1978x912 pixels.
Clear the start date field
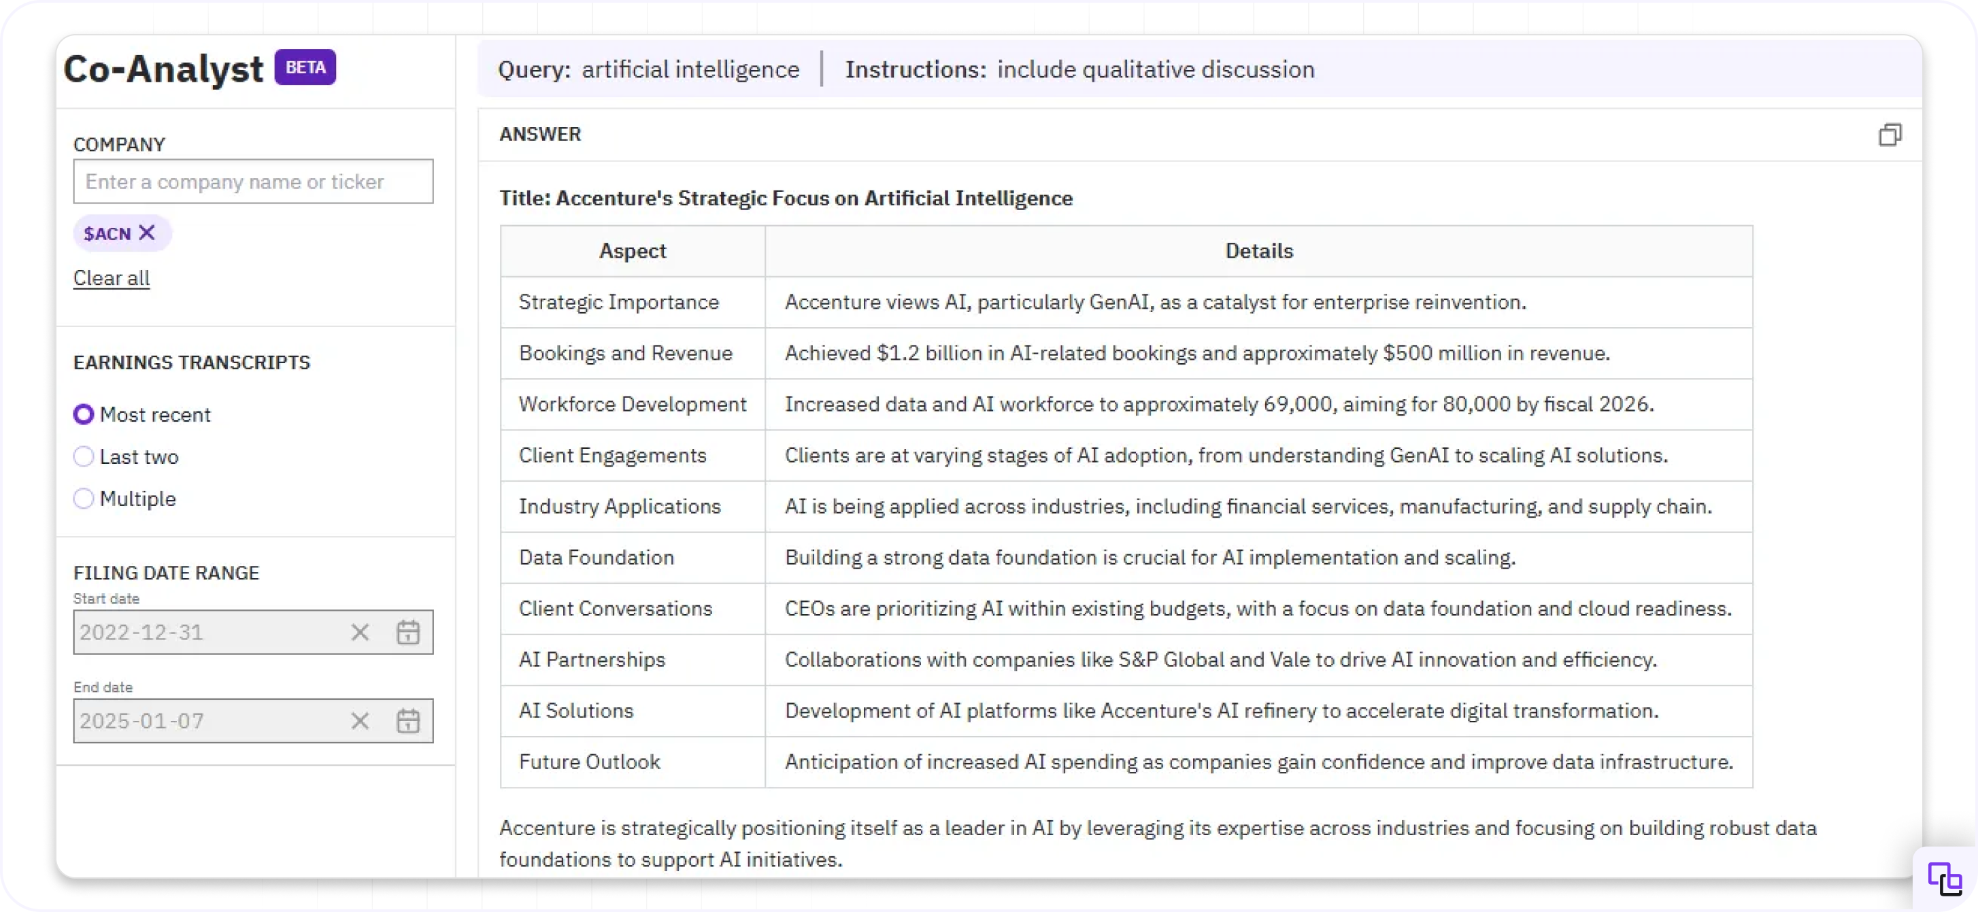coord(359,632)
